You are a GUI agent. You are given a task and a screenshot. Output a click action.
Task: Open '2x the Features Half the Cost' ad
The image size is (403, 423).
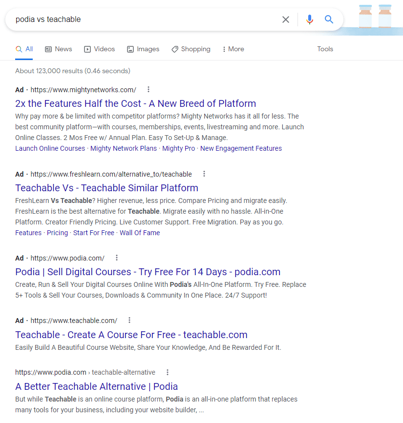(136, 103)
